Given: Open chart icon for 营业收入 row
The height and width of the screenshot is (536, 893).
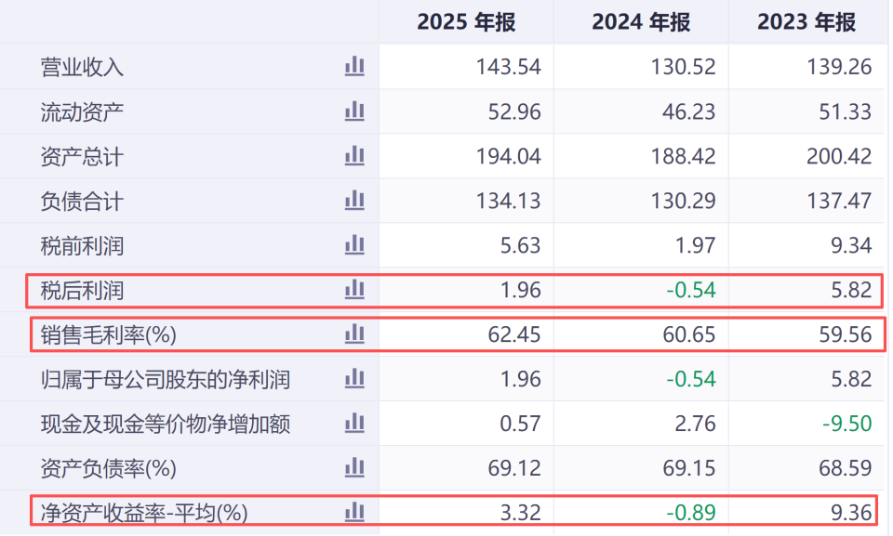Looking at the screenshot, I should (354, 66).
